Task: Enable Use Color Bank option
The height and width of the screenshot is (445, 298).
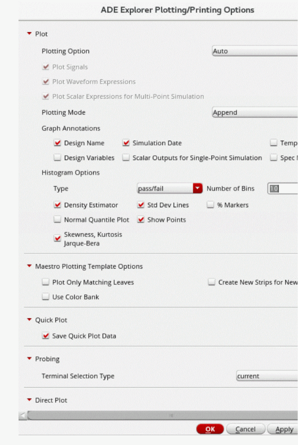Action: click(46, 297)
